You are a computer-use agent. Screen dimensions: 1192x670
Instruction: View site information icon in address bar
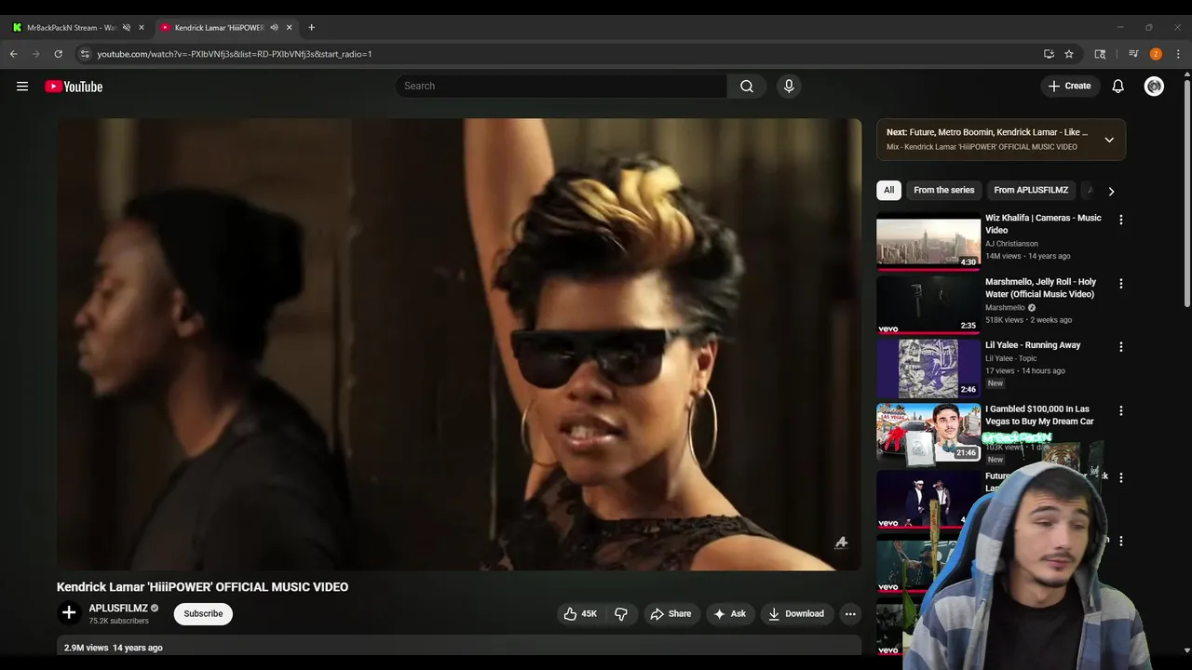85,54
